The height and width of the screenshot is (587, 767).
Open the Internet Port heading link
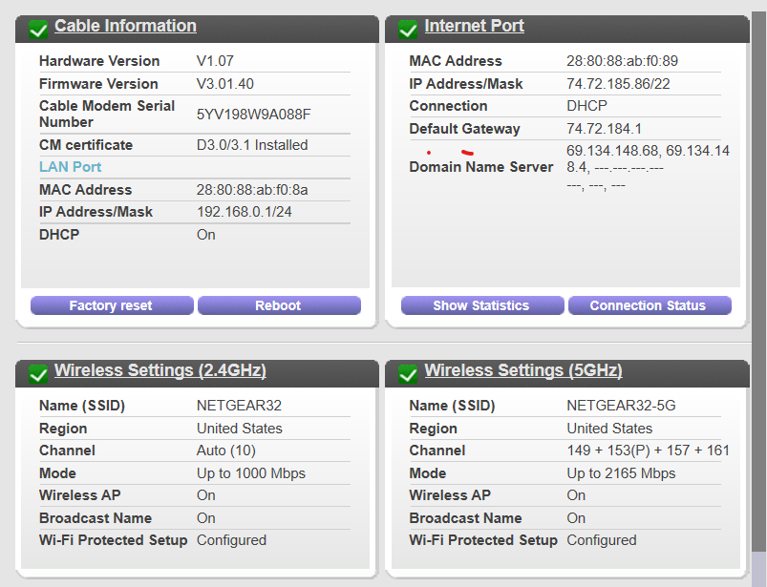click(x=474, y=26)
